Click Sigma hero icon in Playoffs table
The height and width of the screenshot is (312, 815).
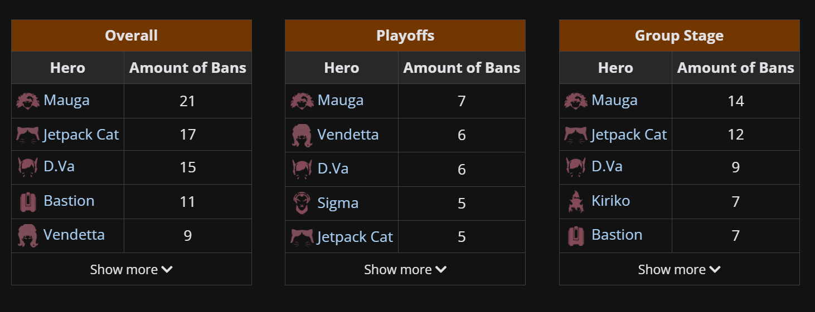[302, 203]
